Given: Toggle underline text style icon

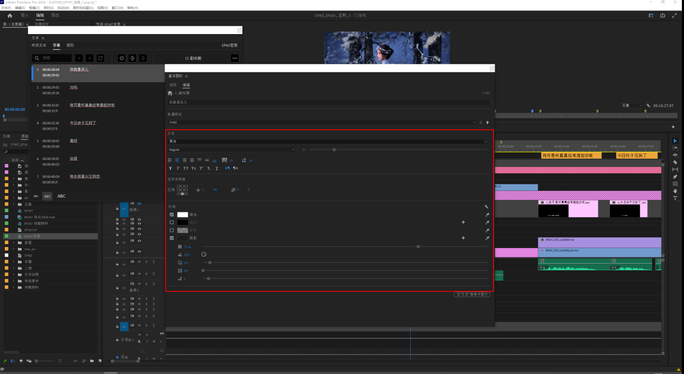Looking at the screenshot, I should tap(217, 168).
